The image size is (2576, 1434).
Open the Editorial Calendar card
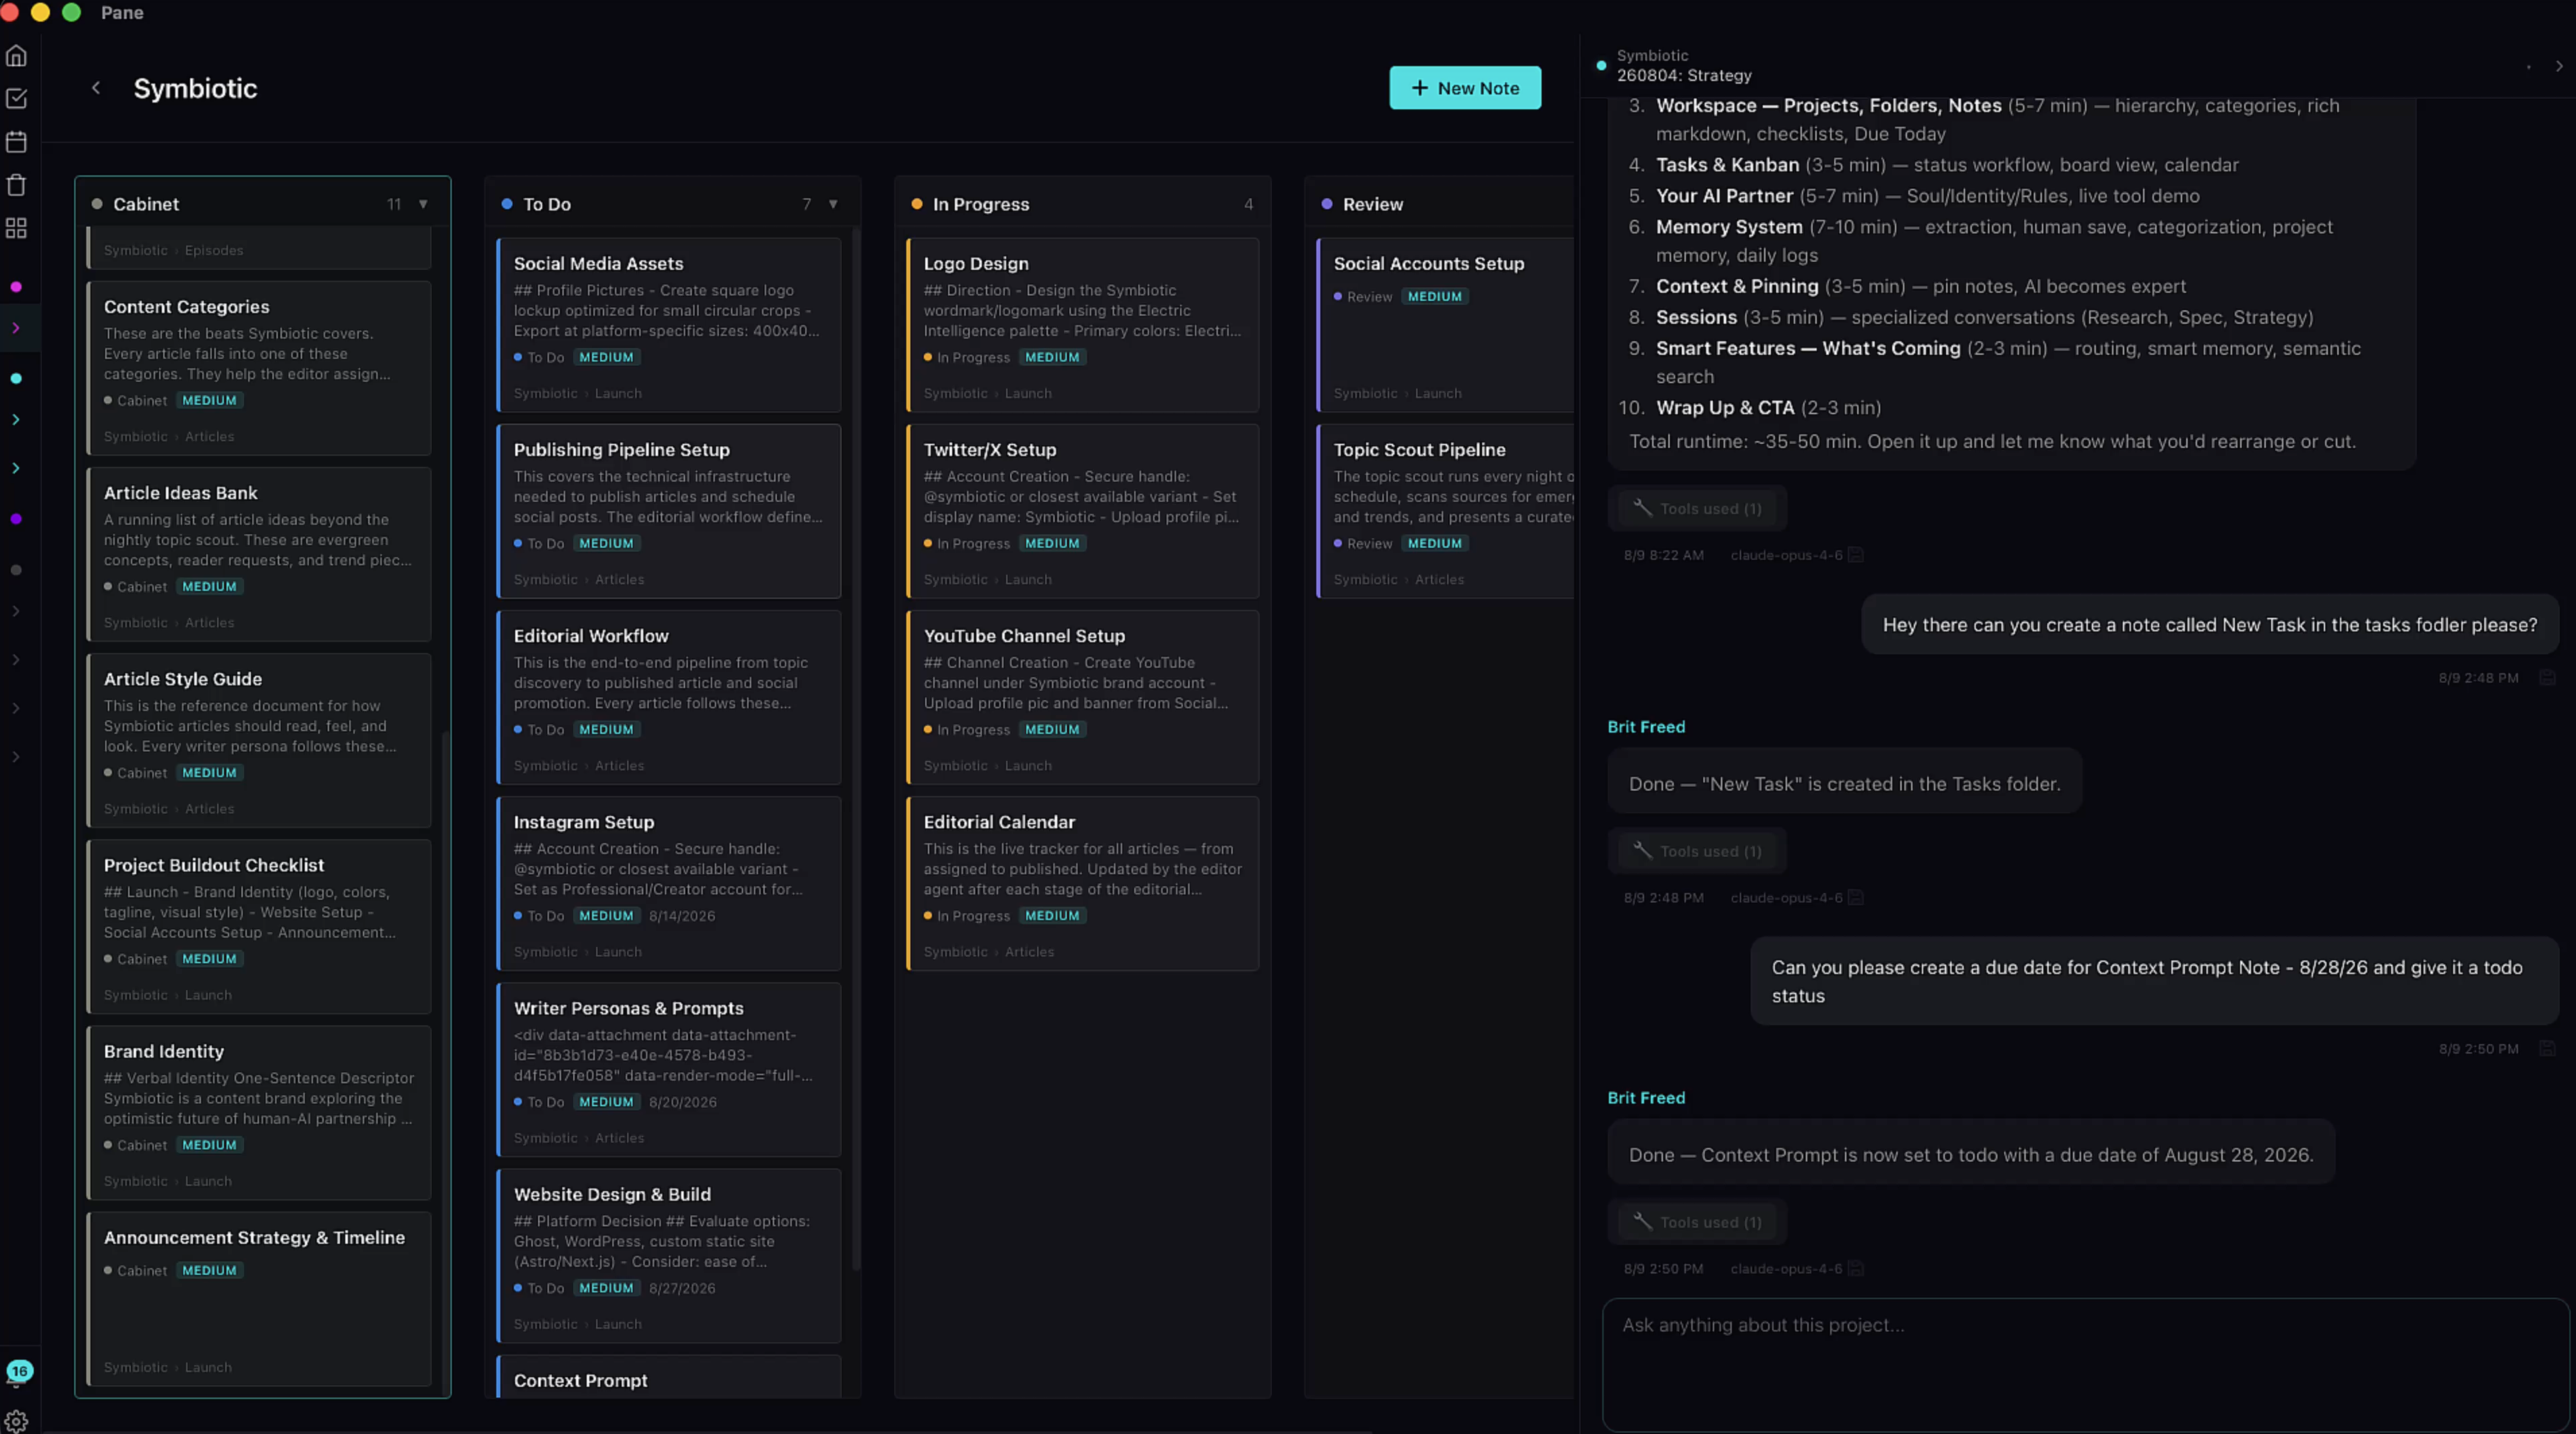click(1082, 884)
